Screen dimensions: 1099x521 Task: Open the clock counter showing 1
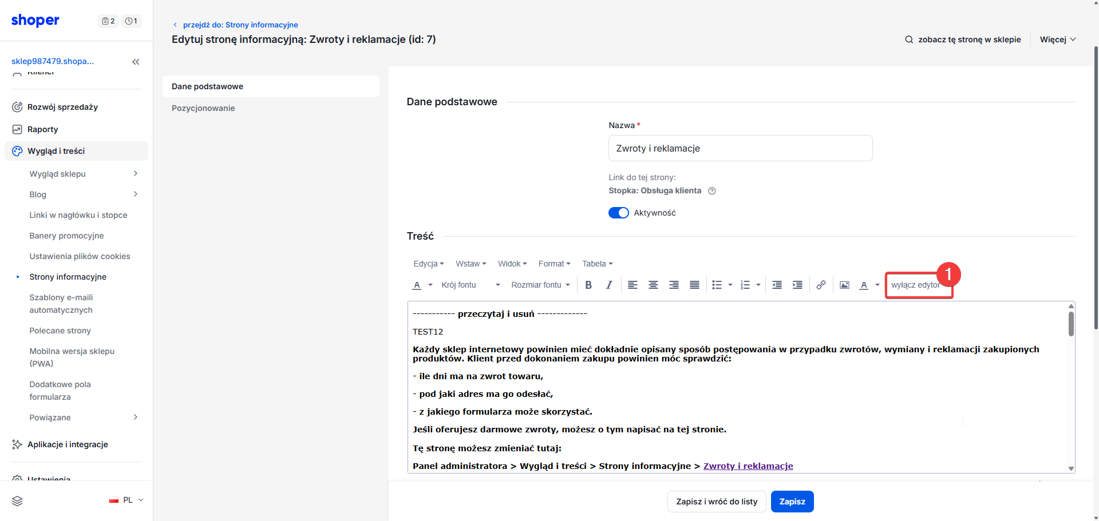(x=131, y=21)
